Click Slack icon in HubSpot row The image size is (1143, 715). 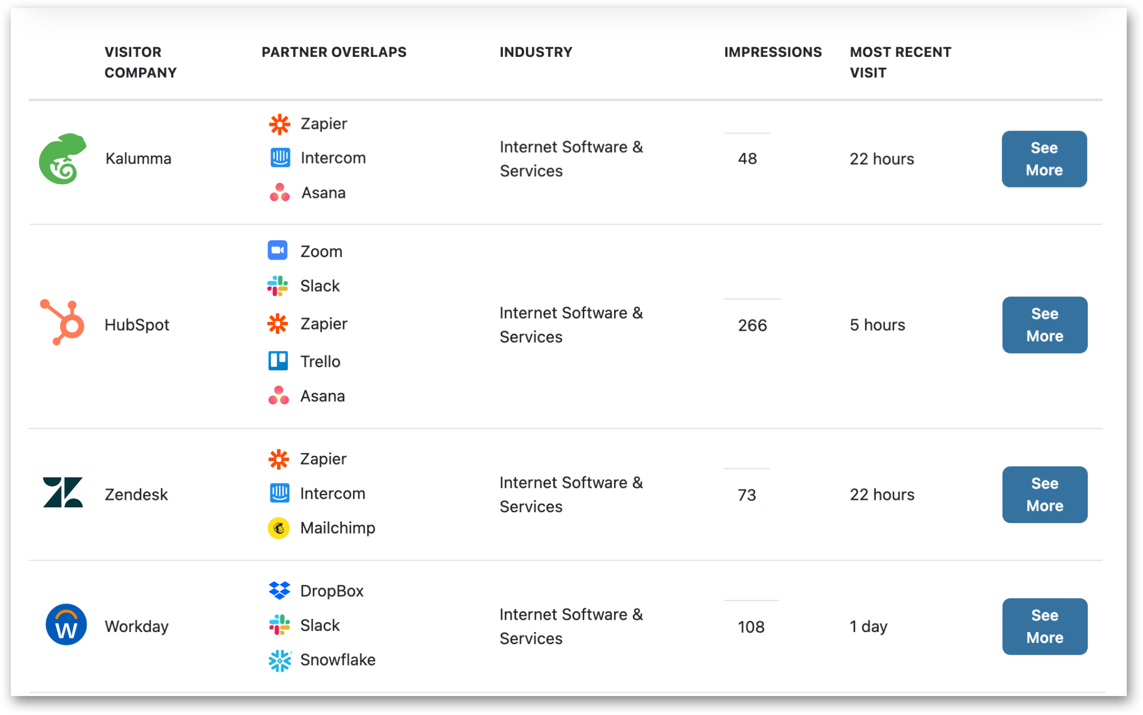[277, 286]
